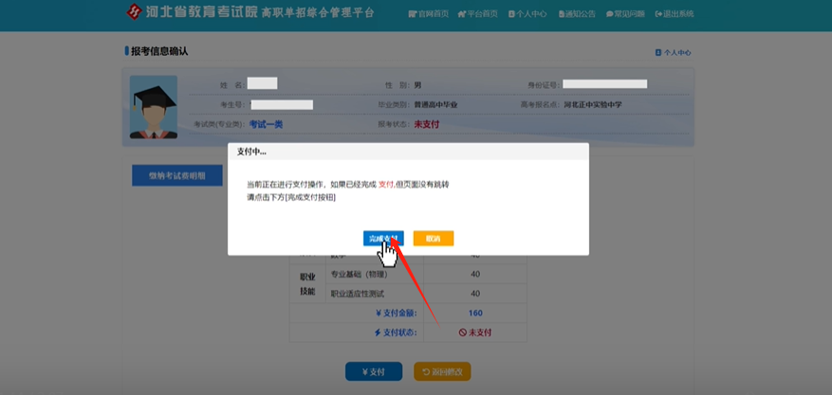832x395 pixels.
Task: Click the orange 取消 button in dialog
Action: click(433, 239)
